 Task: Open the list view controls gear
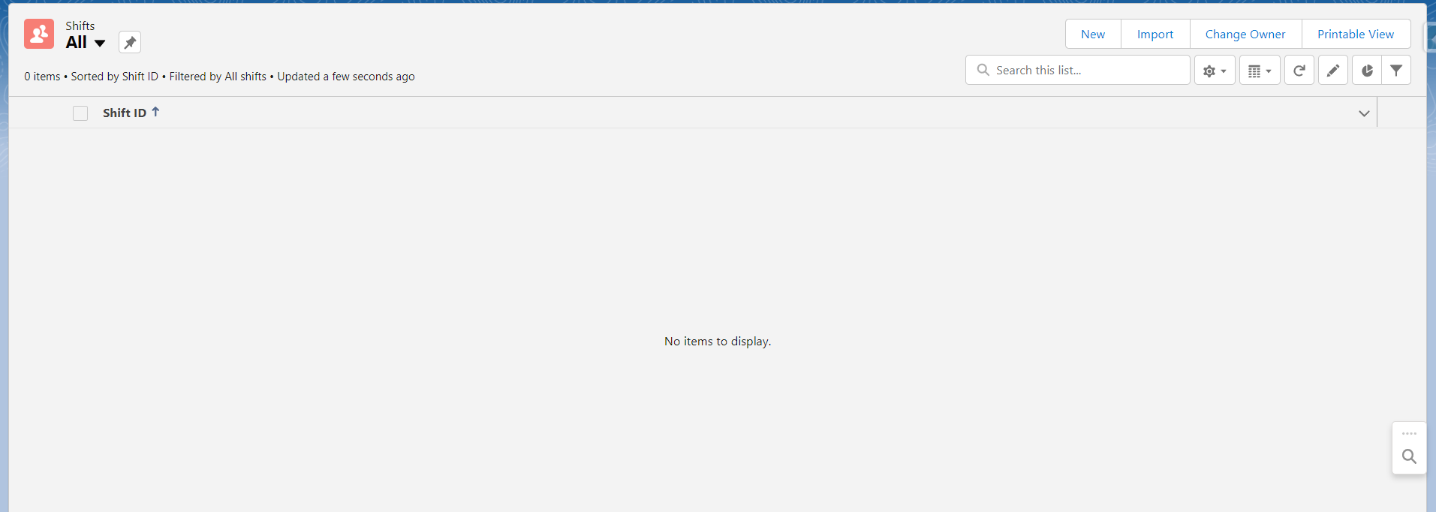1214,71
